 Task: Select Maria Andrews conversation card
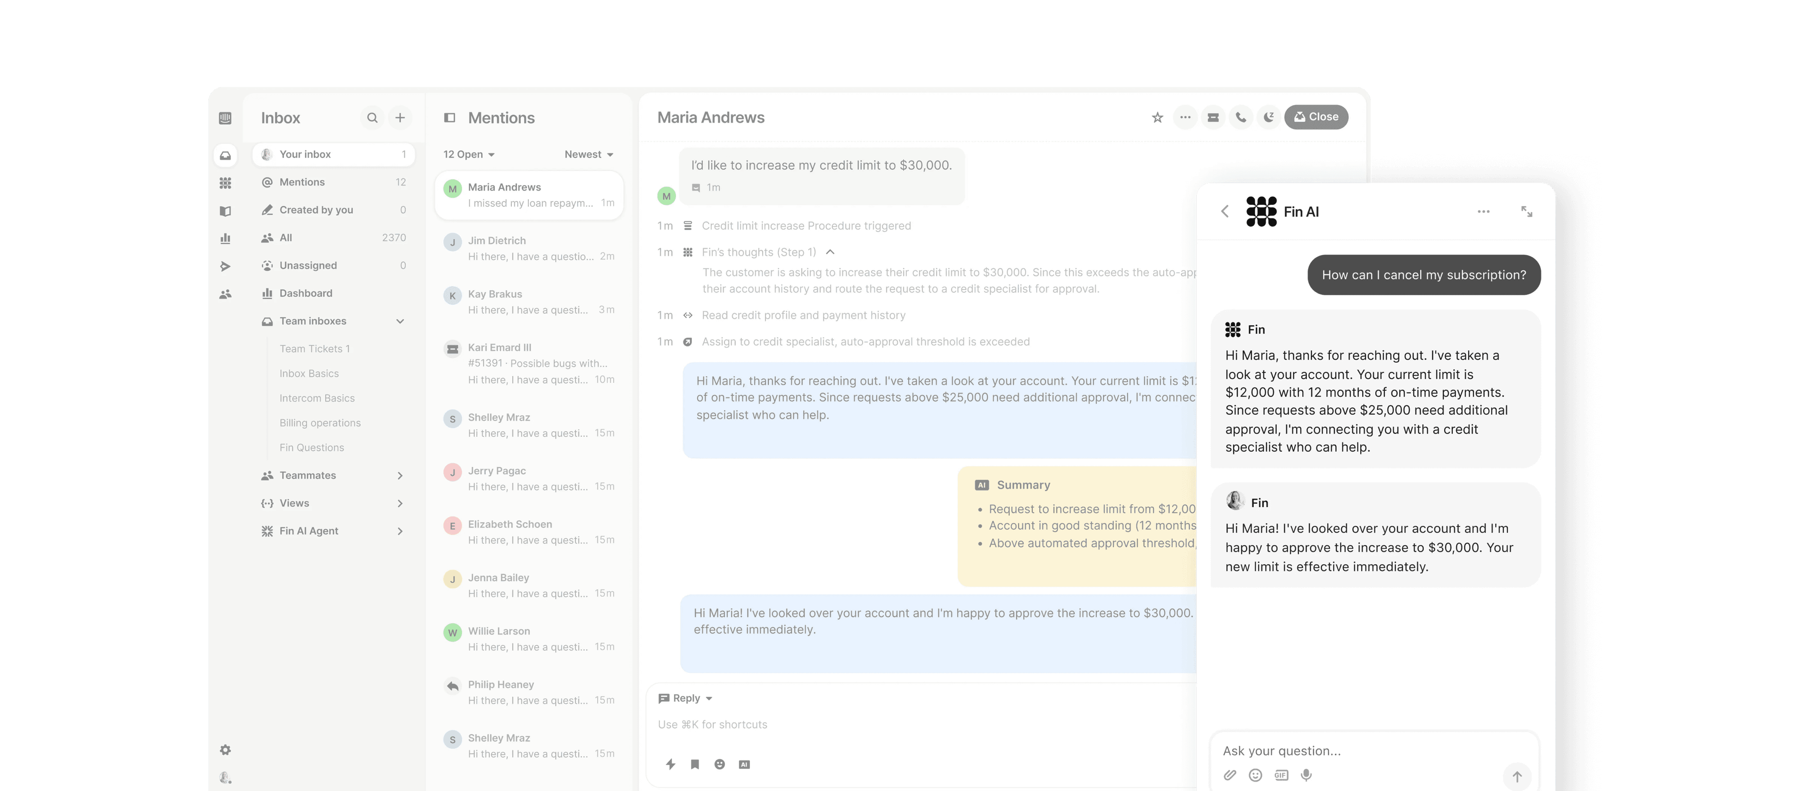(529, 195)
